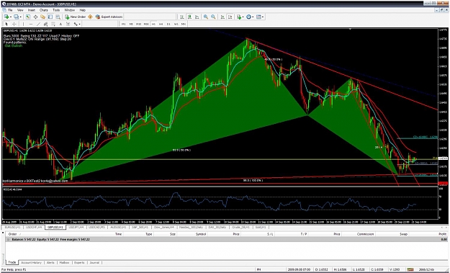The width and height of the screenshot is (450, 273).
Task: Switch to the USDJPY,H4 chart tab
Action: 76,227
